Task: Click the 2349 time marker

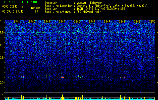Action: pos(137,21)
